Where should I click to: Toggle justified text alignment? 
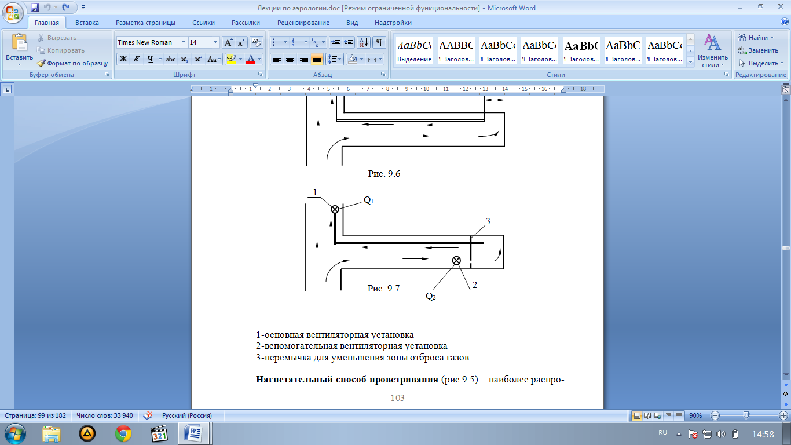tap(317, 59)
